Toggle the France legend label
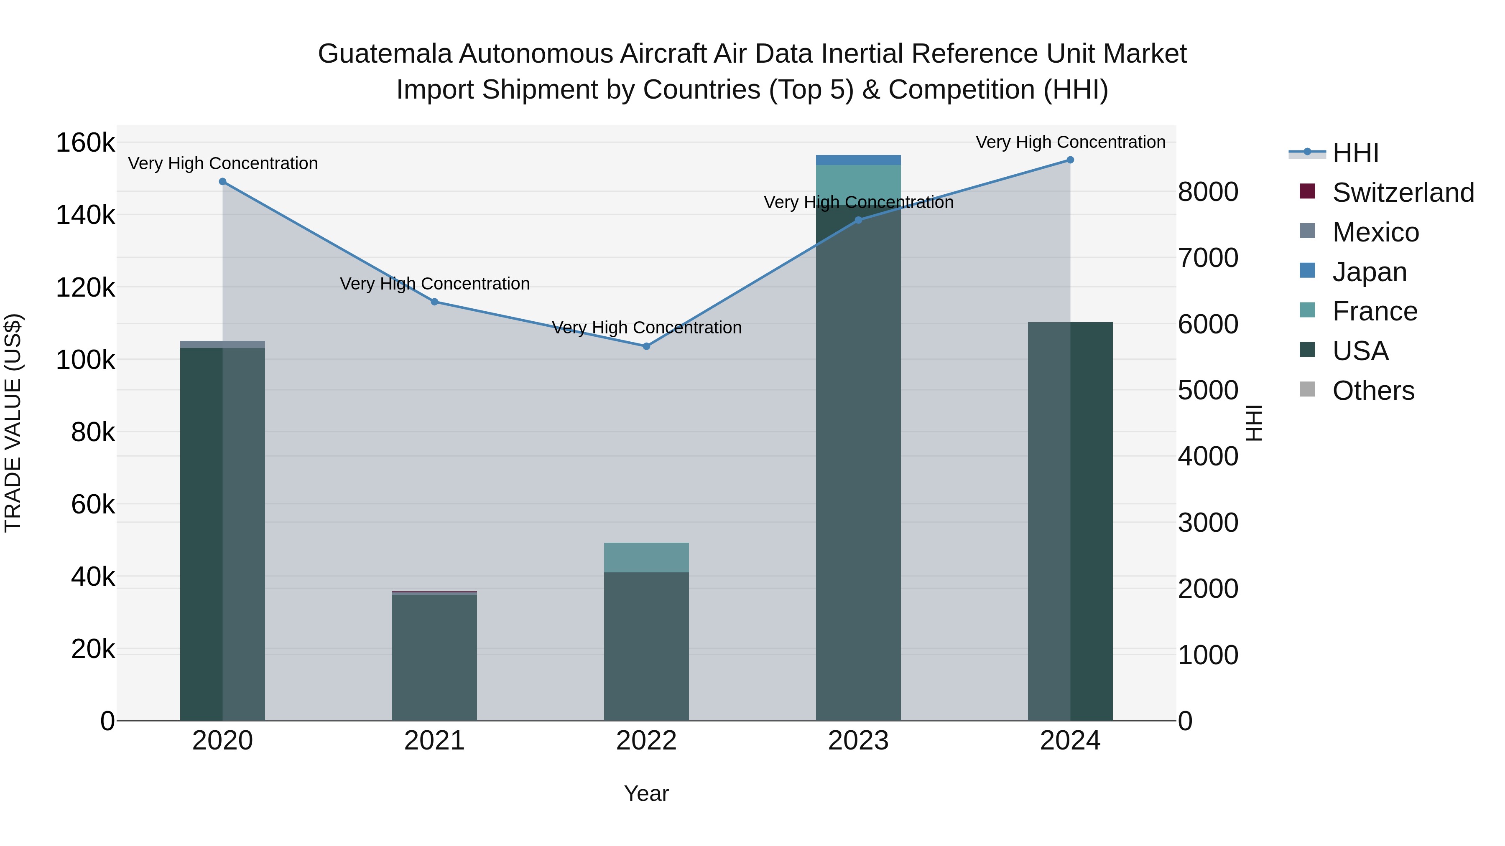 [1375, 311]
